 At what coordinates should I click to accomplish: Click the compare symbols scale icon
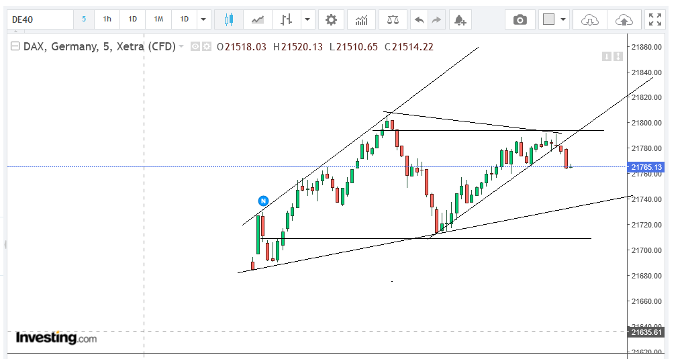pyautogui.click(x=393, y=19)
